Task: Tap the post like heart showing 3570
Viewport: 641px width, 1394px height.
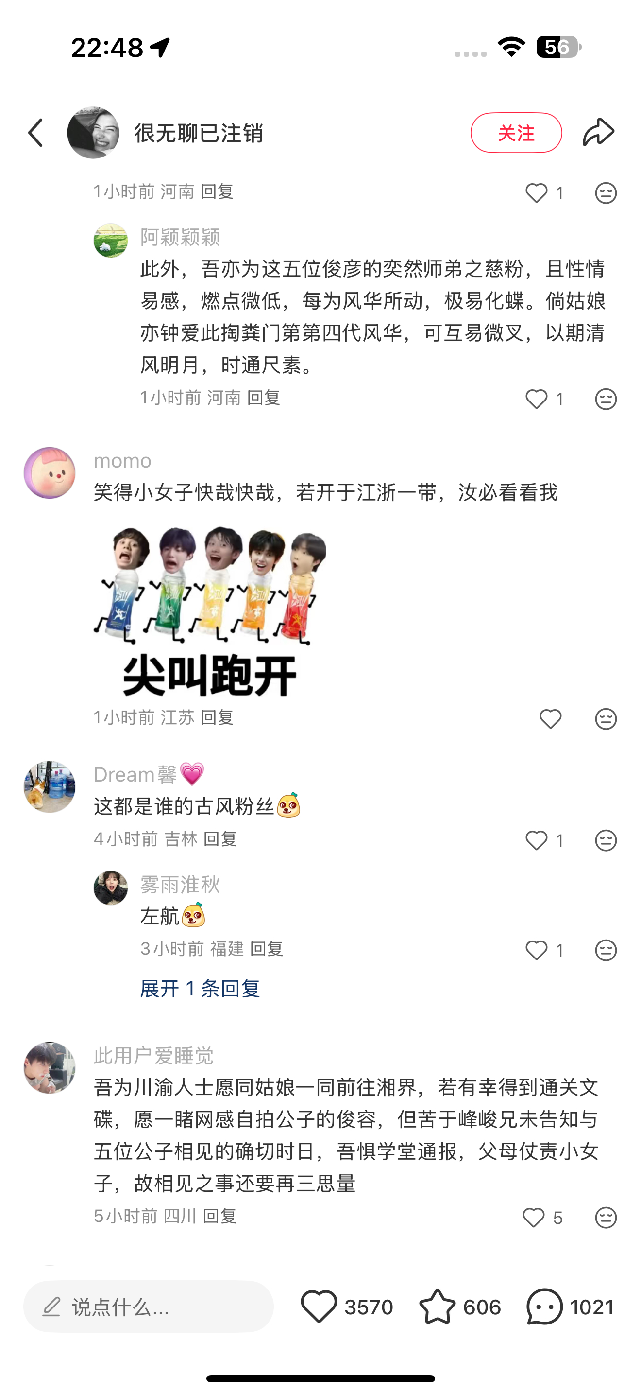Action: coord(319,1307)
